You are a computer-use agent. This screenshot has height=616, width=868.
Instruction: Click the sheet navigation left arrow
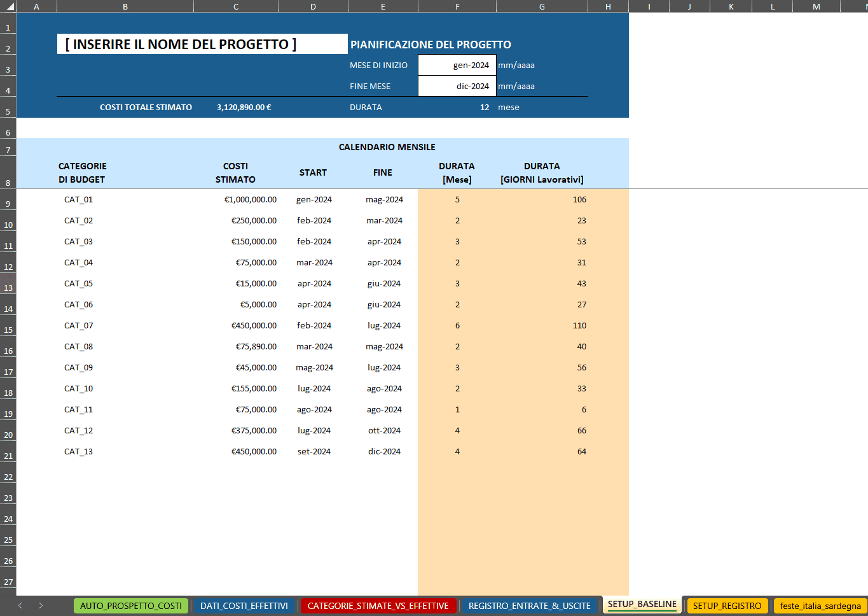point(19,605)
